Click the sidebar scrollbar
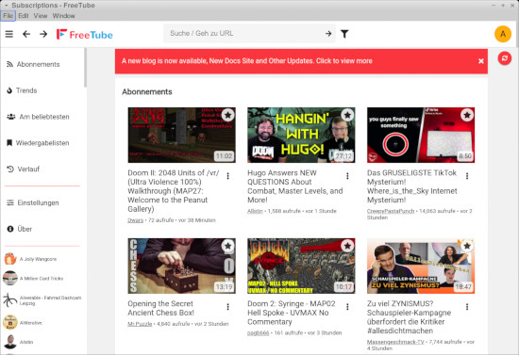The image size is (519, 355). (x=85, y=68)
